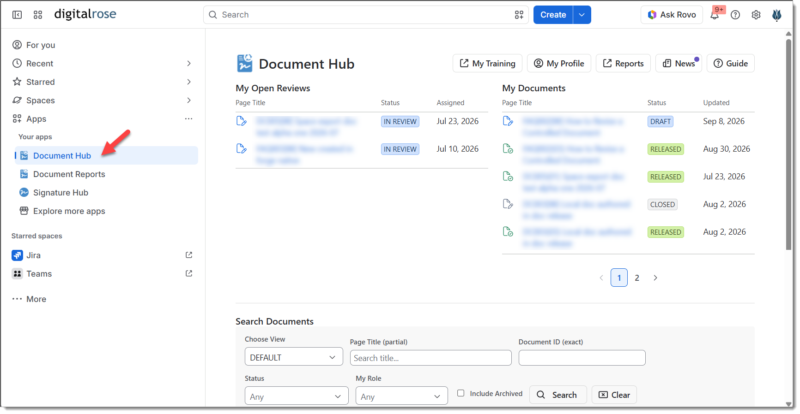Click the My Training button
The image size is (800, 414).
pos(487,63)
